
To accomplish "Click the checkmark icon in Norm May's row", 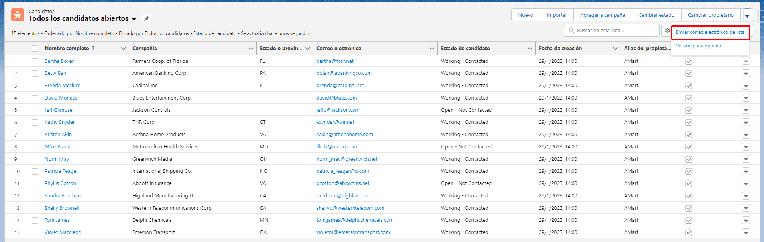I will tap(689, 160).
